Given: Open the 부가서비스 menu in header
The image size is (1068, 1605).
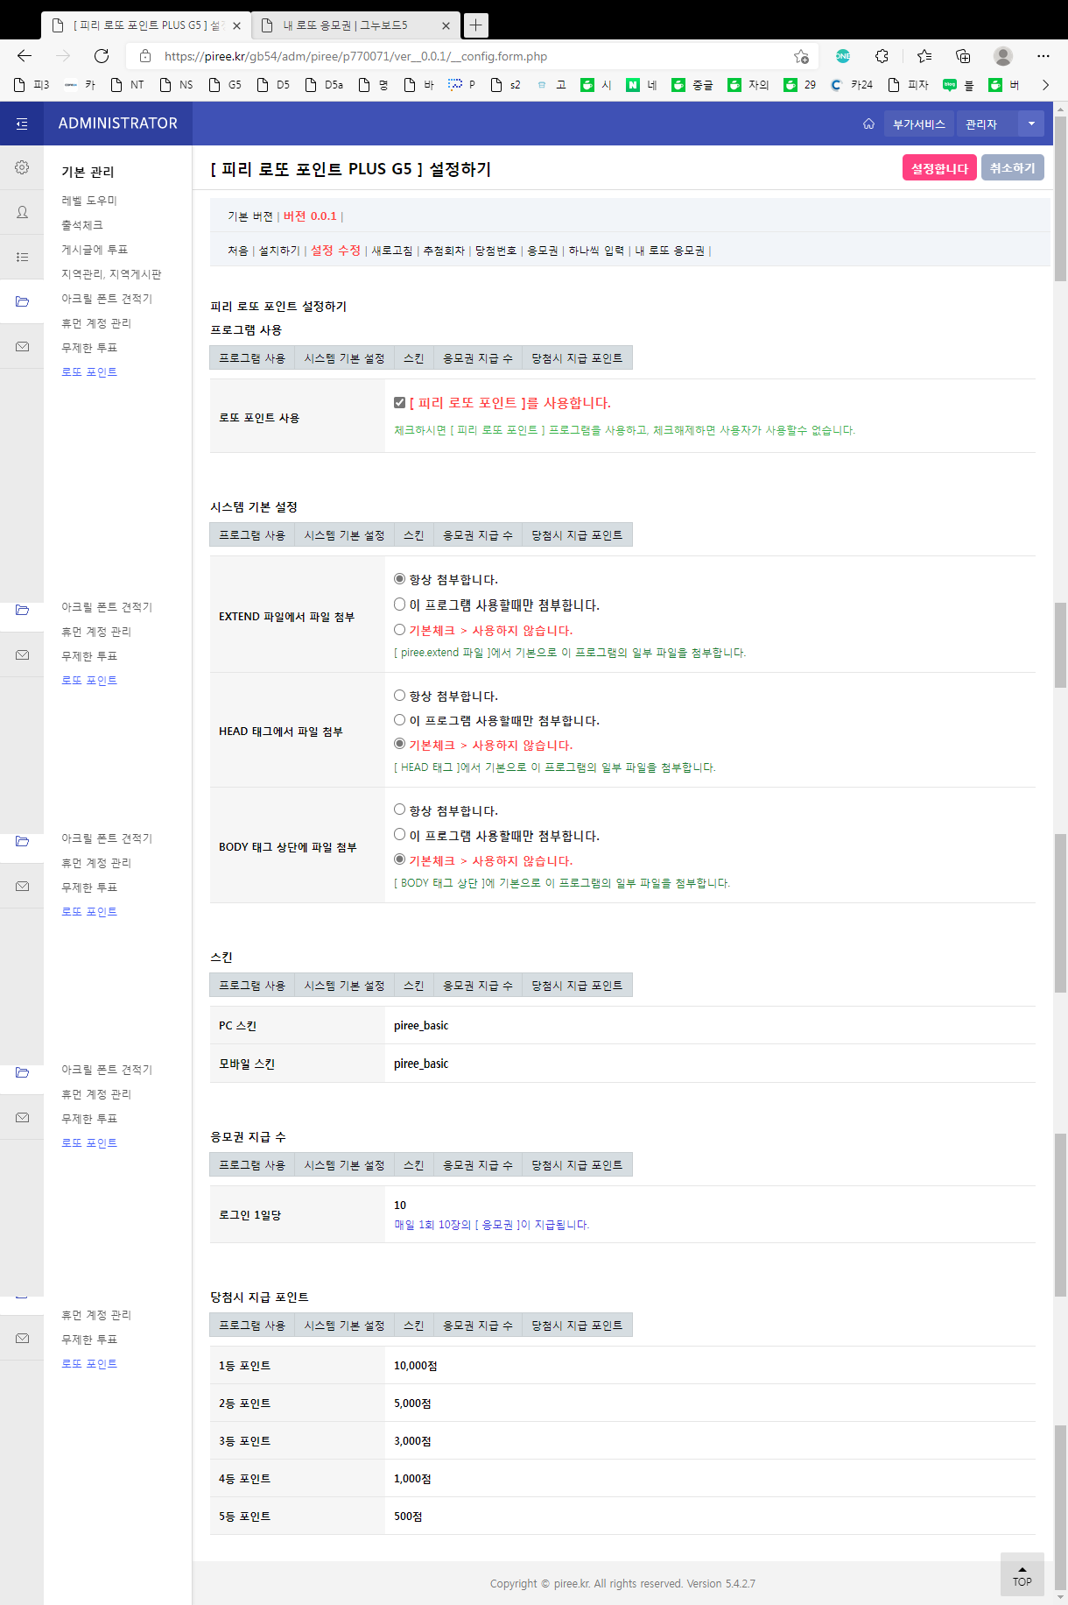Looking at the screenshot, I should tap(918, 124).
